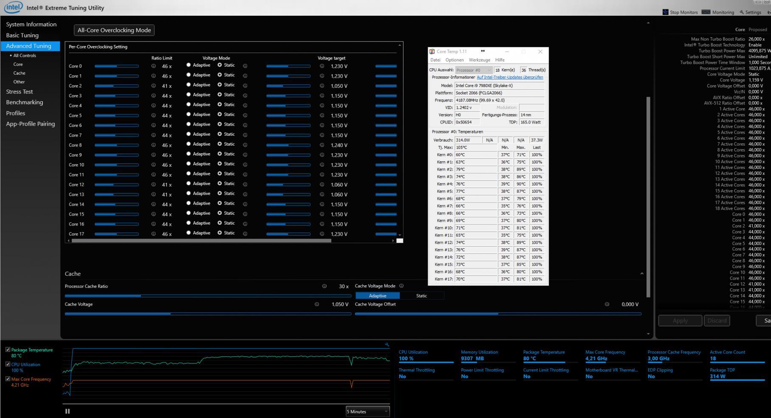Click horizontal scrollbar under core list
The image size is (771, 418).
click(201, 241)
